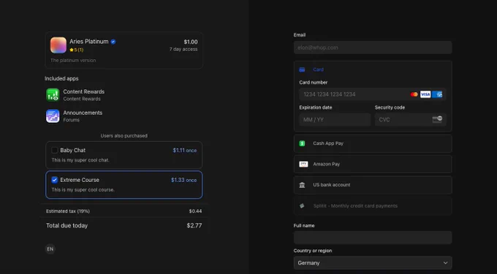This screenshot has height=274, width=497.
Task: Select US bank account payment option
Action: 373,185
